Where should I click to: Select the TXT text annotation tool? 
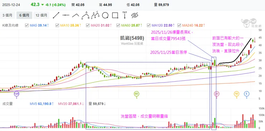(125, 15)
